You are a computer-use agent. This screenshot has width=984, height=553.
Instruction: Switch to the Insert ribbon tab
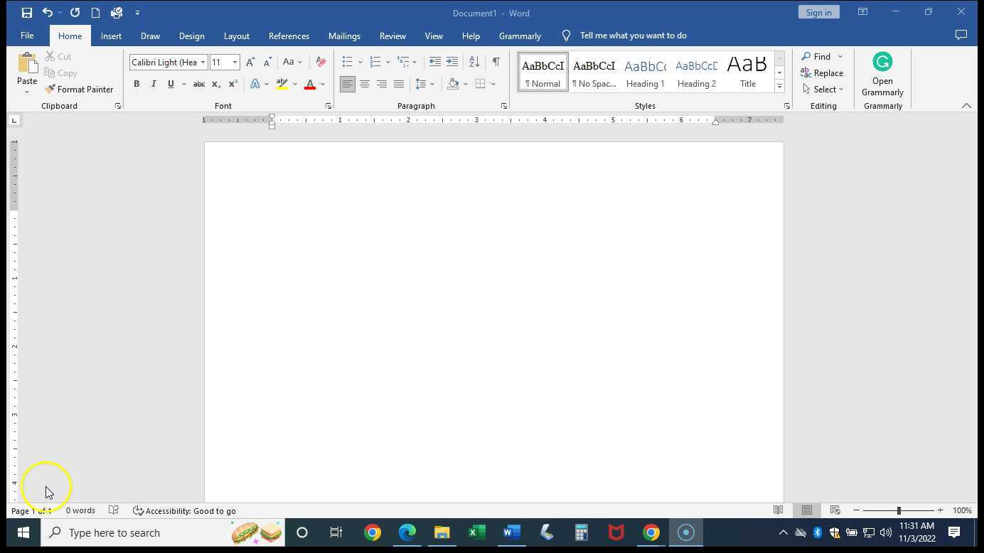coord(111,36)
